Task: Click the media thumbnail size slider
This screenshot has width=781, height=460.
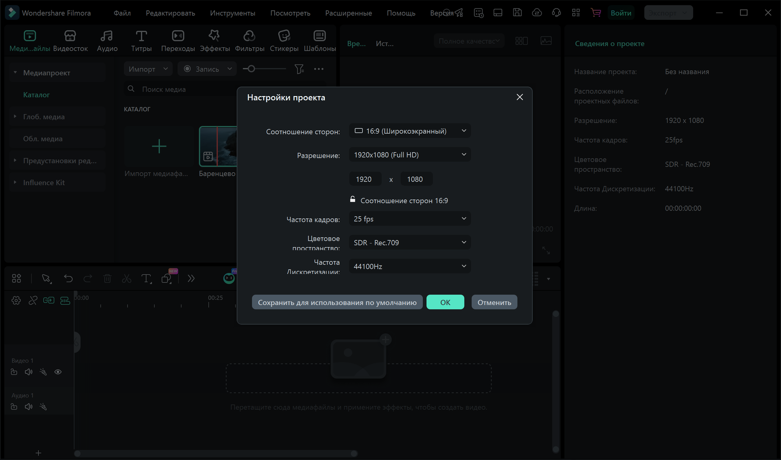Action: pos(264,69)
